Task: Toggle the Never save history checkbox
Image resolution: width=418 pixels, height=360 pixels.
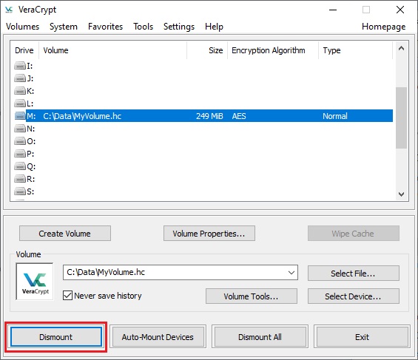Action: click(67, 295)
